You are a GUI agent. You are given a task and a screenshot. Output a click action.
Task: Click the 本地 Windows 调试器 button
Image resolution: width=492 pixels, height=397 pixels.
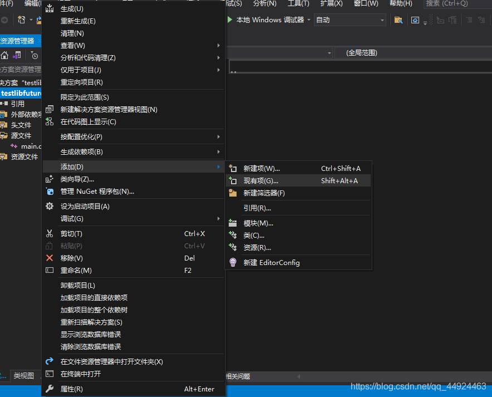point(270,20)
